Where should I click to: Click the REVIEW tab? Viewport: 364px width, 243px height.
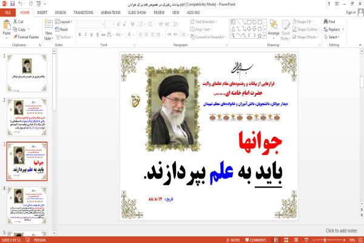click(159, 13)
